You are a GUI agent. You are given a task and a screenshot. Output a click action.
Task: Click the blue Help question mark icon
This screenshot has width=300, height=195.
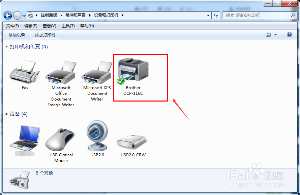tap(289, 34)
